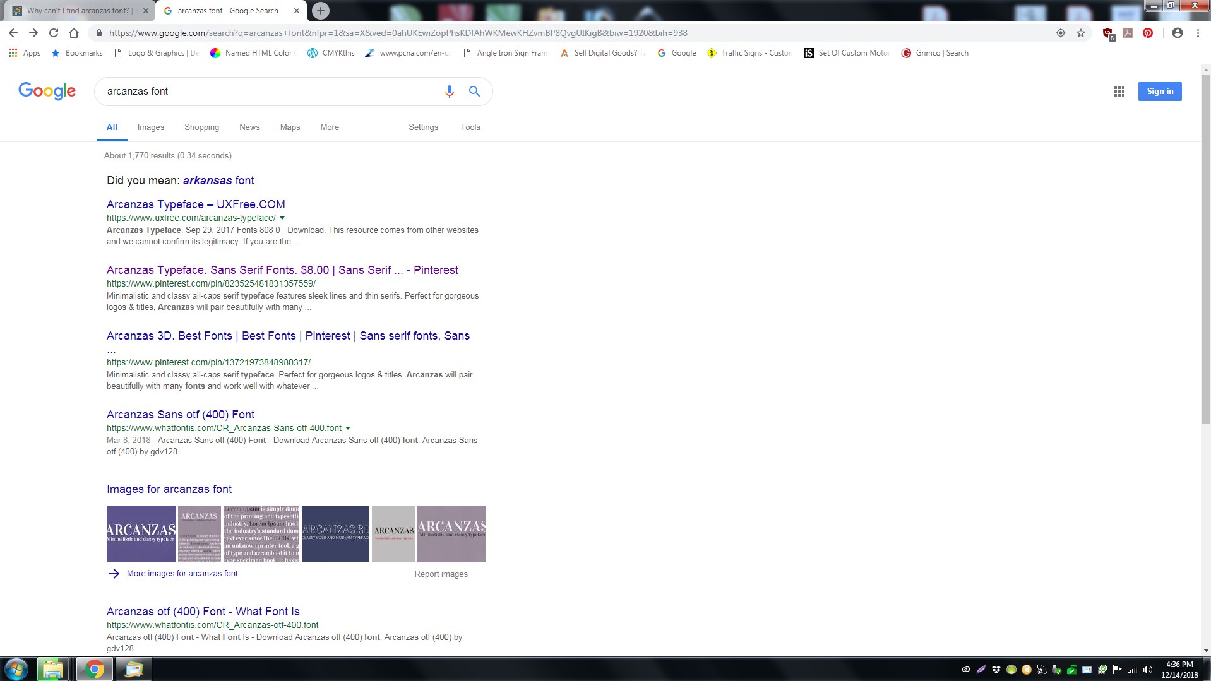
Task: Open a new browser tab
Action: point(321,11)
